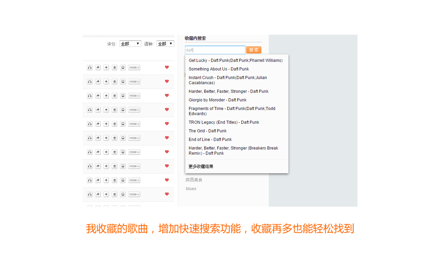Screen dimensions: 440x275
Task: Expand MORE menu on the fourth song row
Action: tap(134, 110)
